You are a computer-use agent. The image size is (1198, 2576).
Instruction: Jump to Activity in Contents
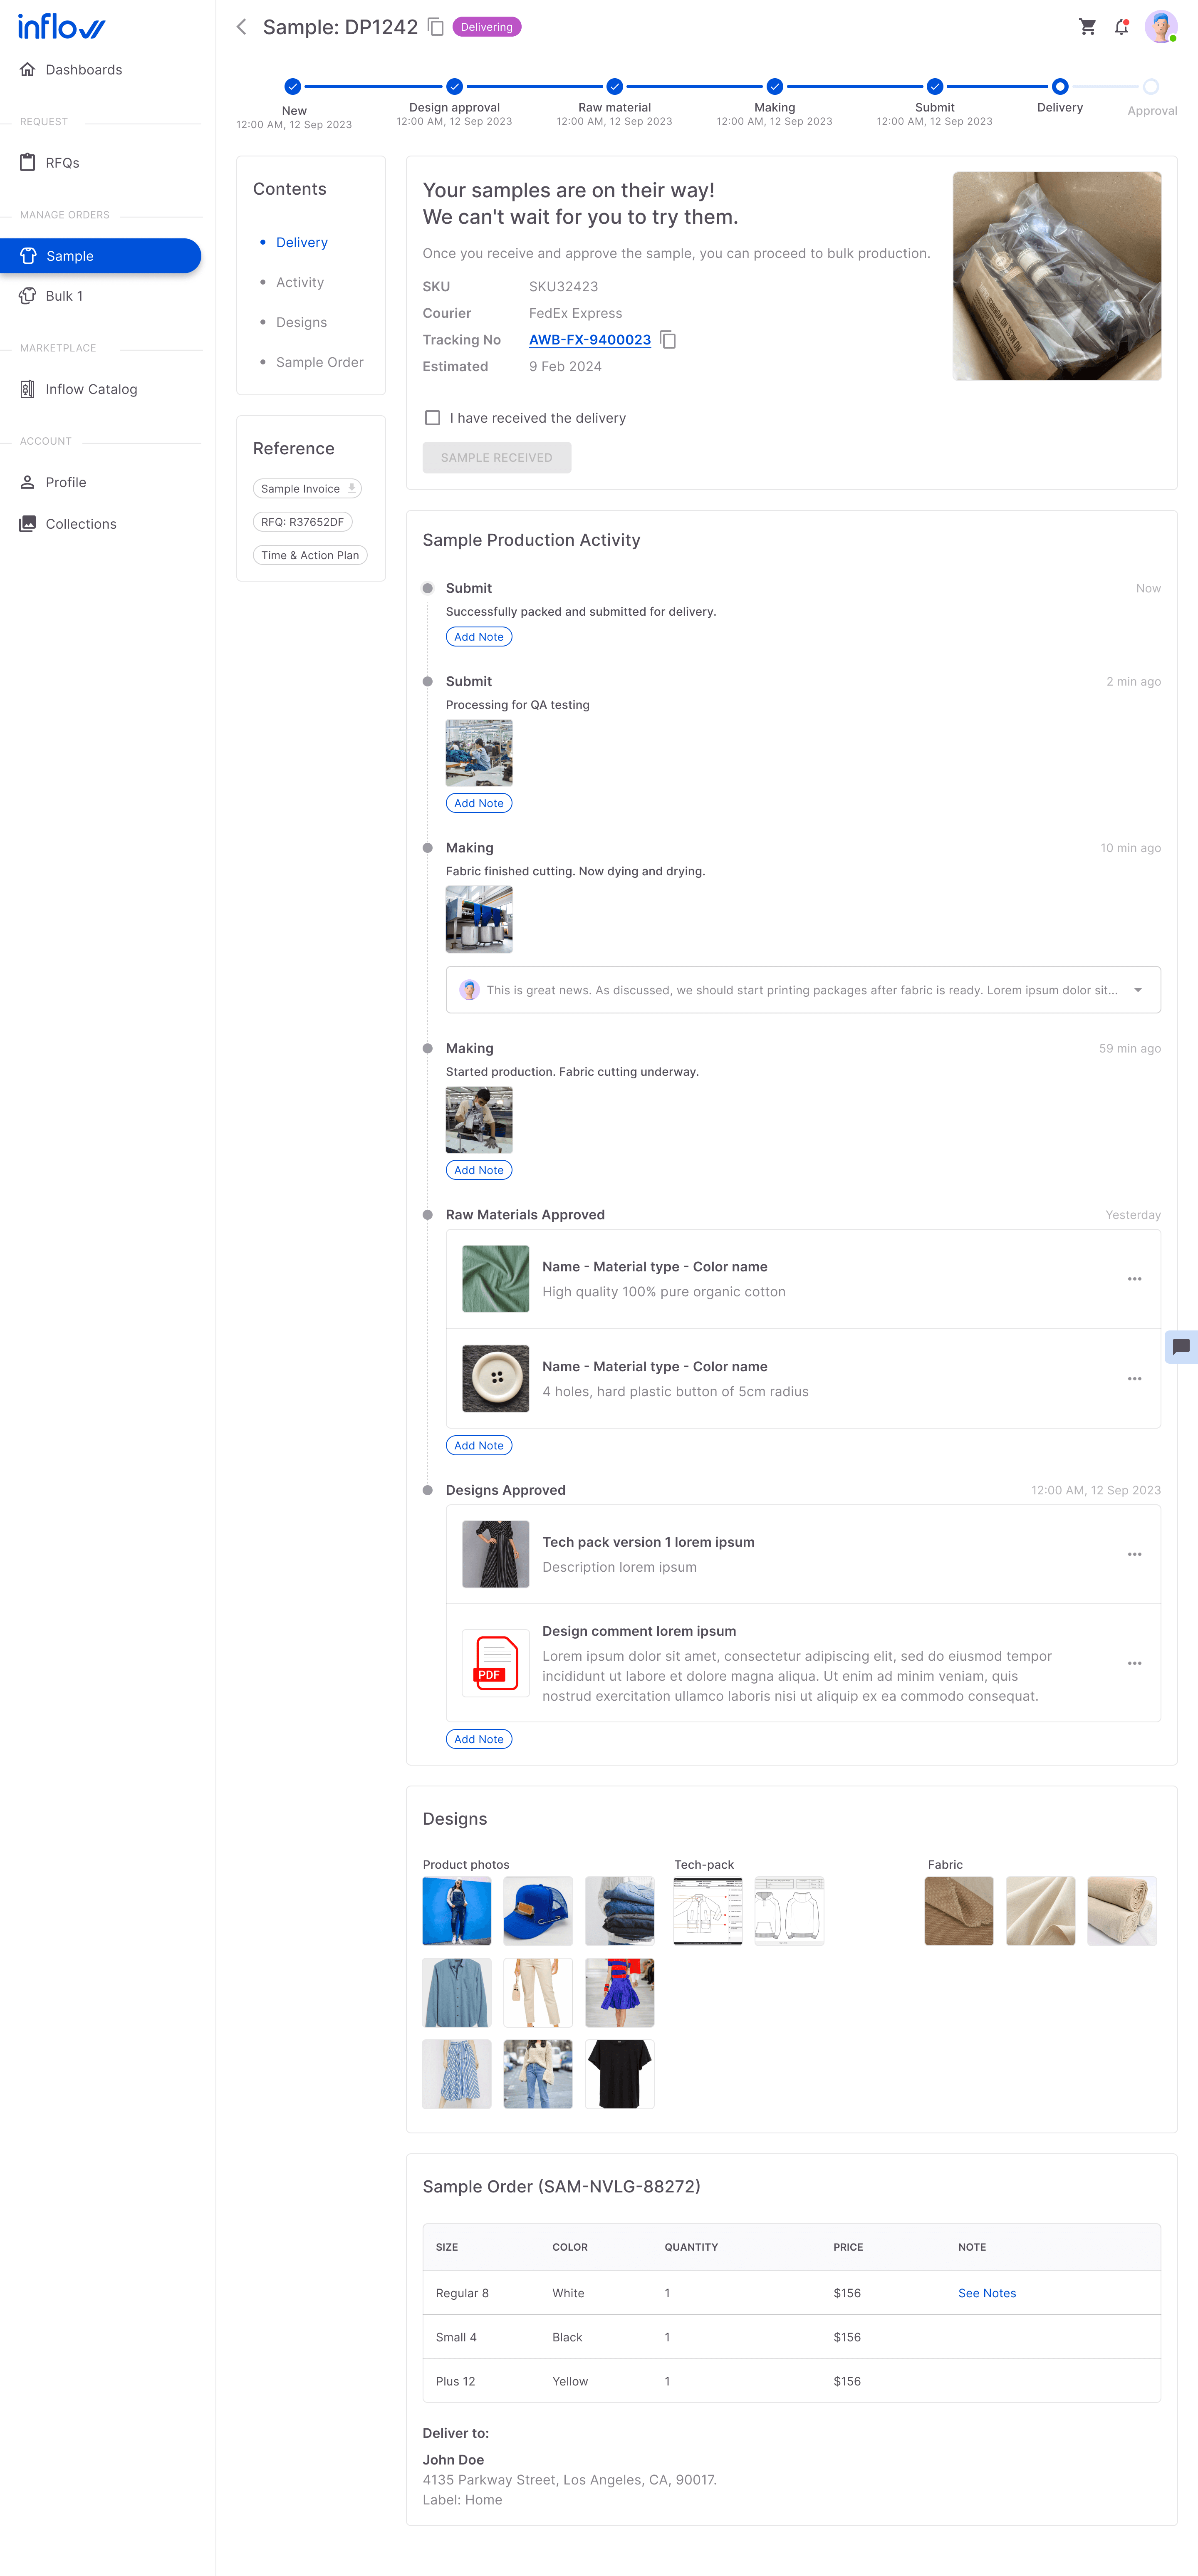click(299, 282)
